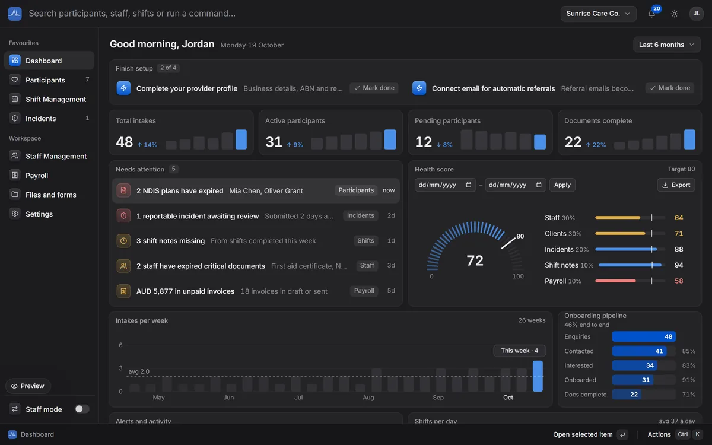Click the lightning icon beside Connect email
The image size is (712, 445).
pyautogui.click(x=419, y=88)
